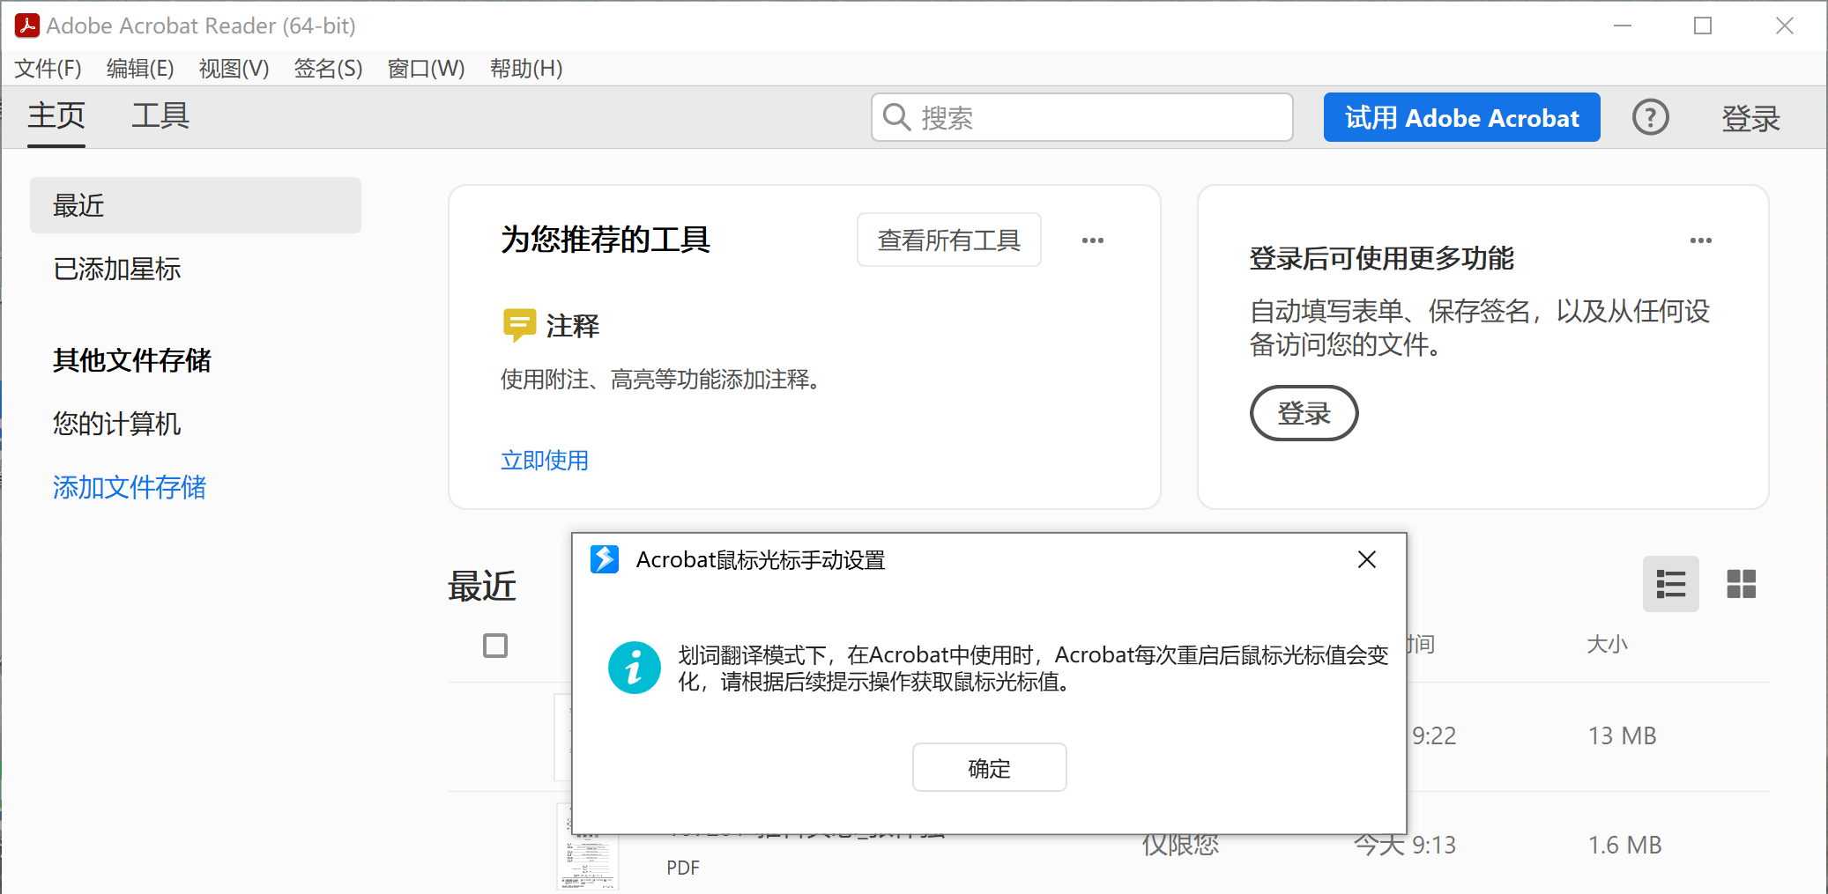Click the 试用 Adobe Acrobat button
1828x894 pixels.
(1461, 117)
